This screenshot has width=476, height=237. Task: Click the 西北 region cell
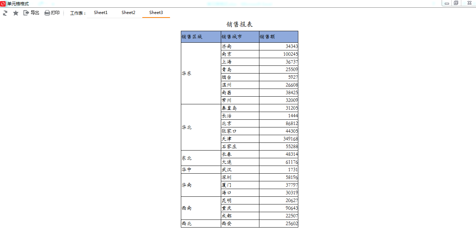click(x=201, y=224)
